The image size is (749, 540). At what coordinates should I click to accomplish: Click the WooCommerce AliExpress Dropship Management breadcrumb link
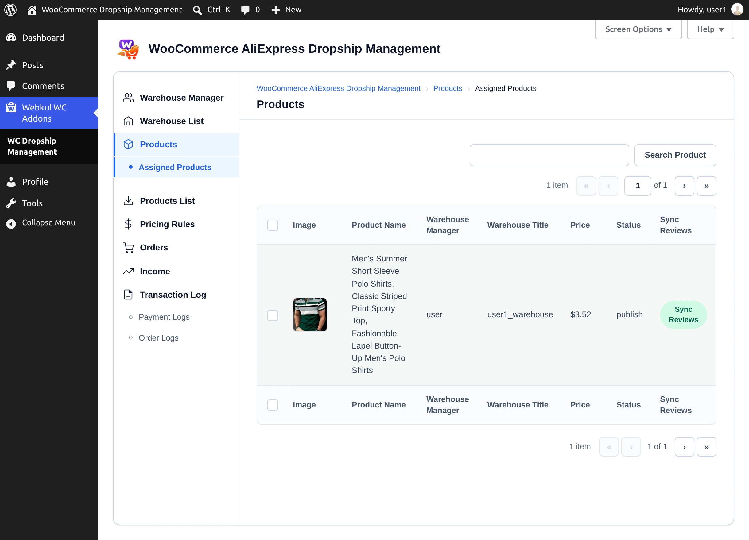click(x=339, y=88)
